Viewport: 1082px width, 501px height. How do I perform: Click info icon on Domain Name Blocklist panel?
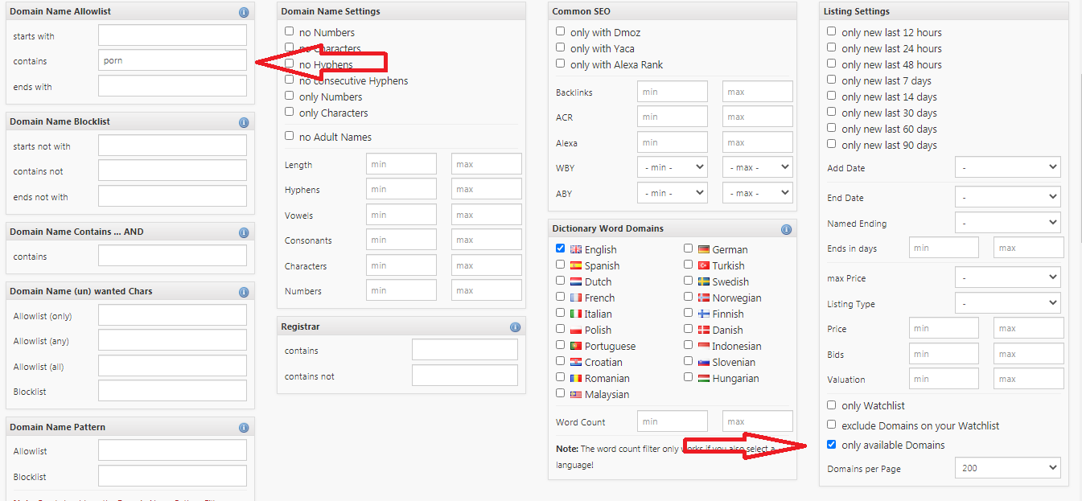coord(244,122)
